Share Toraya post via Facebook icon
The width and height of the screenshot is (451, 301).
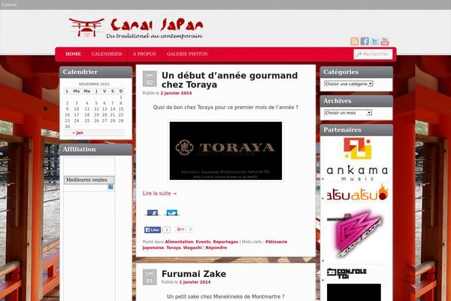(152, 212)
